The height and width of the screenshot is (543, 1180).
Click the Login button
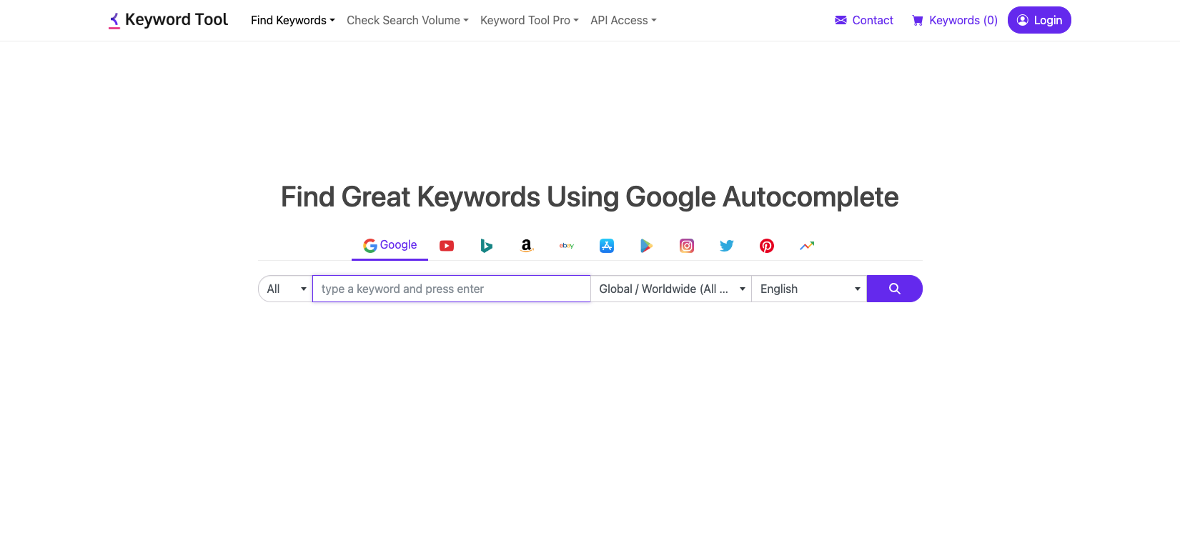[1039, 20]
